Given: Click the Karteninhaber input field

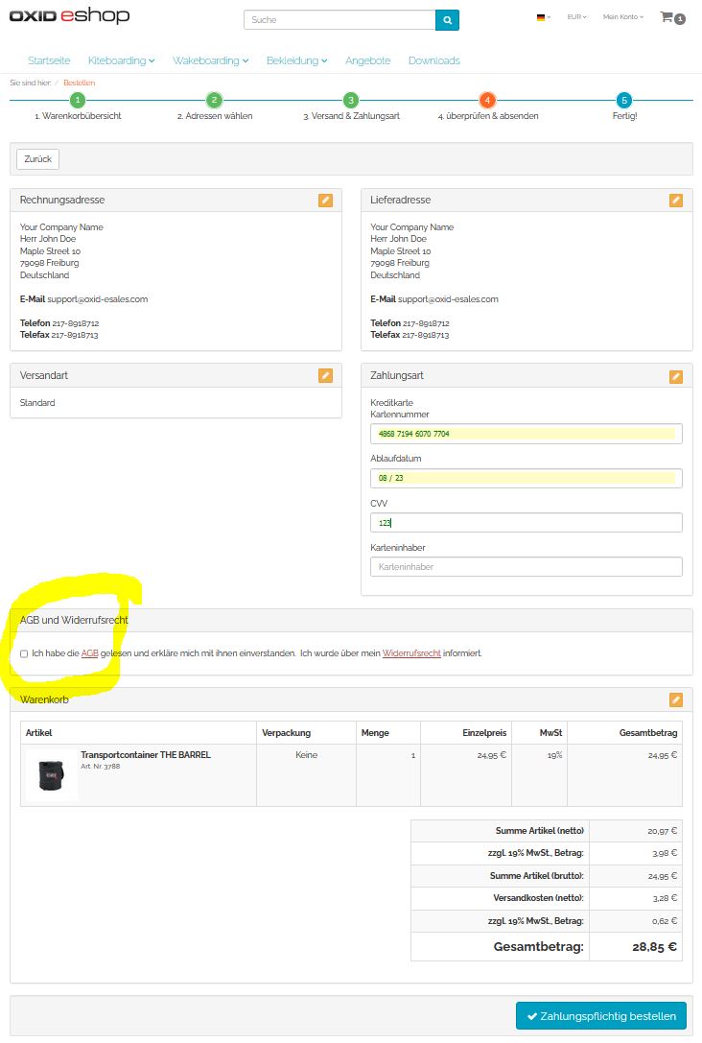Looking at the screenshot, I should [526, 567].
